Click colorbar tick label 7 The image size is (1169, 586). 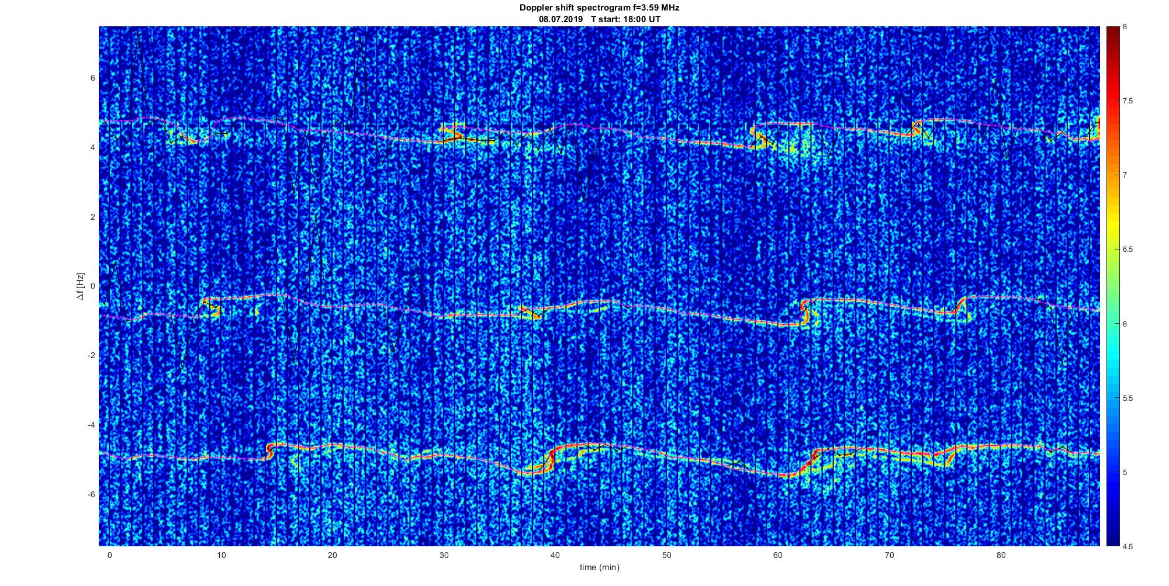click(1125, 175)
